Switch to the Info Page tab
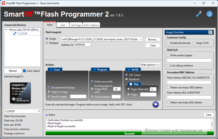Image resolution: width=218 pixels, height=139 pixels. (76, 25)
